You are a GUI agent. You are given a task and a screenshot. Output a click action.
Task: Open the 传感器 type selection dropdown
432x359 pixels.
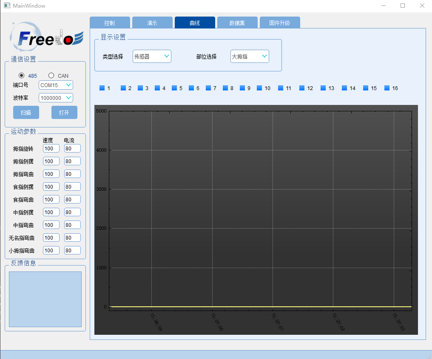coord(152,56)
